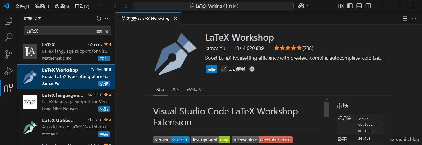
Task: Click publisher name James Yu in details
Action: point(215,48)
